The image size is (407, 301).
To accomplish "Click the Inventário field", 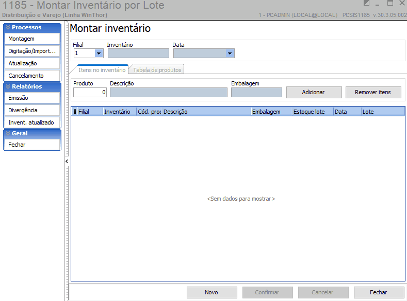I will coord(138,54).
